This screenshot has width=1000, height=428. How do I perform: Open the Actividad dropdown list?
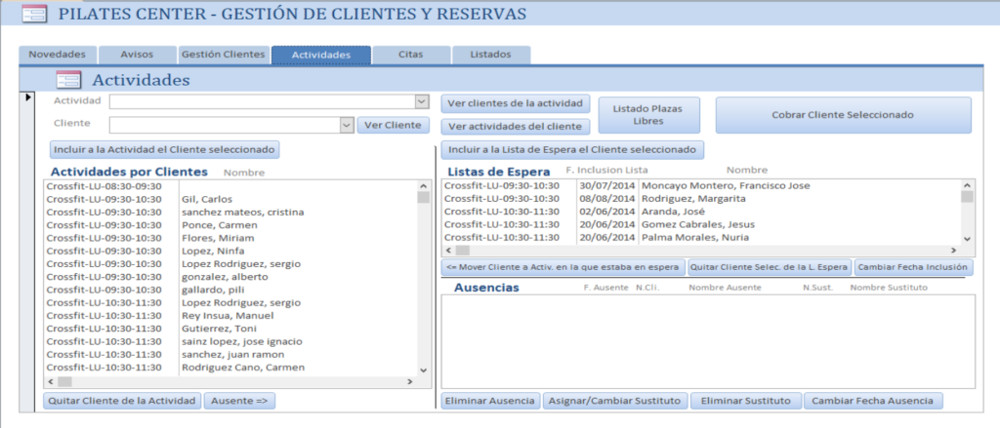coord(421,101)
